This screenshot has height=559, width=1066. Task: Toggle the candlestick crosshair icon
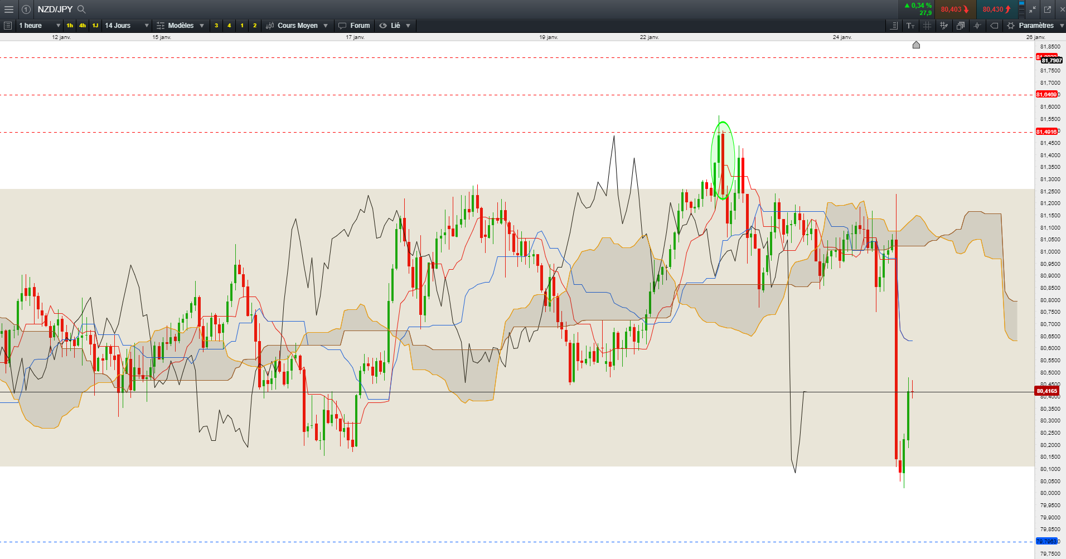pos(977,26)
